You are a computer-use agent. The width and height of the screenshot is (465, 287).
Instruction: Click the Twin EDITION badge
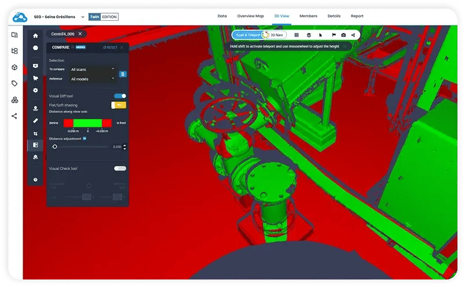pos(104,17)
